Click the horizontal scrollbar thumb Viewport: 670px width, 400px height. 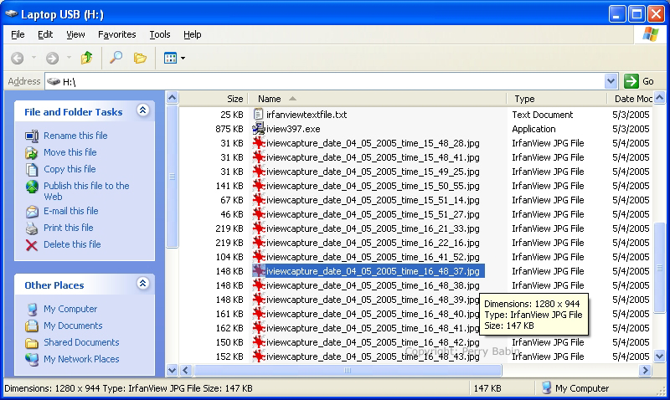tap(348, 370)
